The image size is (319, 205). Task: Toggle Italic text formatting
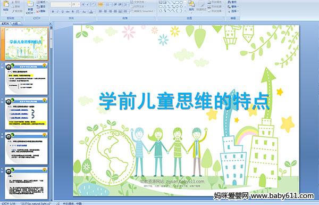57,12
